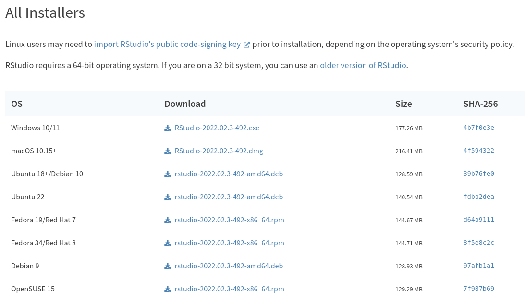Click the download icon in Fedora 34/Red Hat 8 row
The height and width of the screenshot is (302, 525).
point(168,244)
